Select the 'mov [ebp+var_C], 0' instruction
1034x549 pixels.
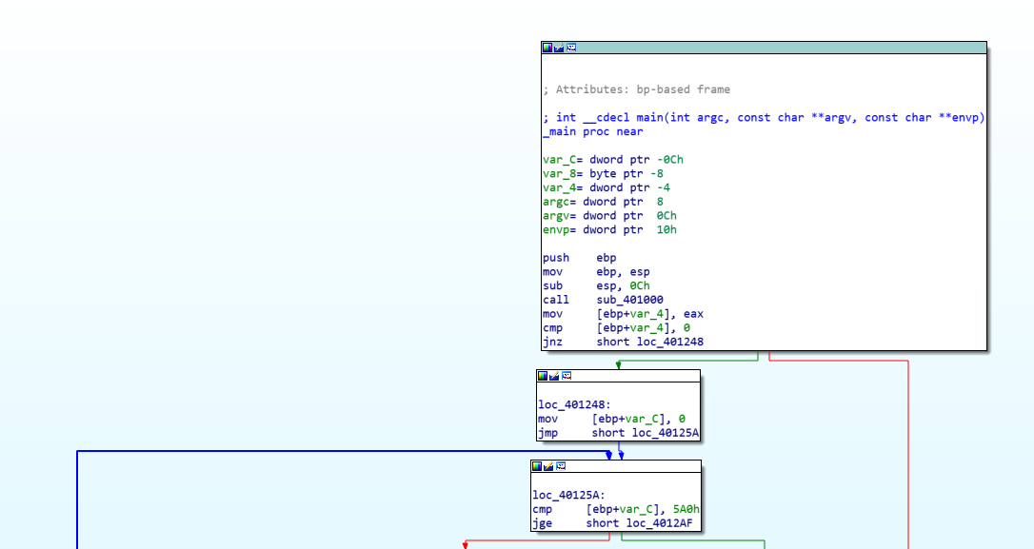pyautogui.click(x=611, y=420)
